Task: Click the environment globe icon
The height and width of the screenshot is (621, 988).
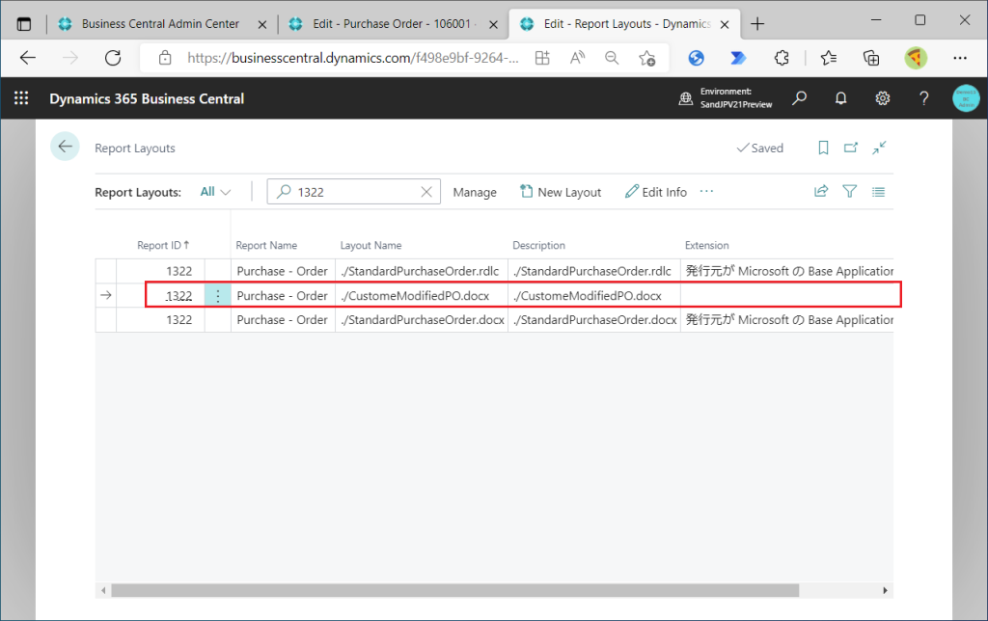Action: pyautogui.click(x=686, y=98)
